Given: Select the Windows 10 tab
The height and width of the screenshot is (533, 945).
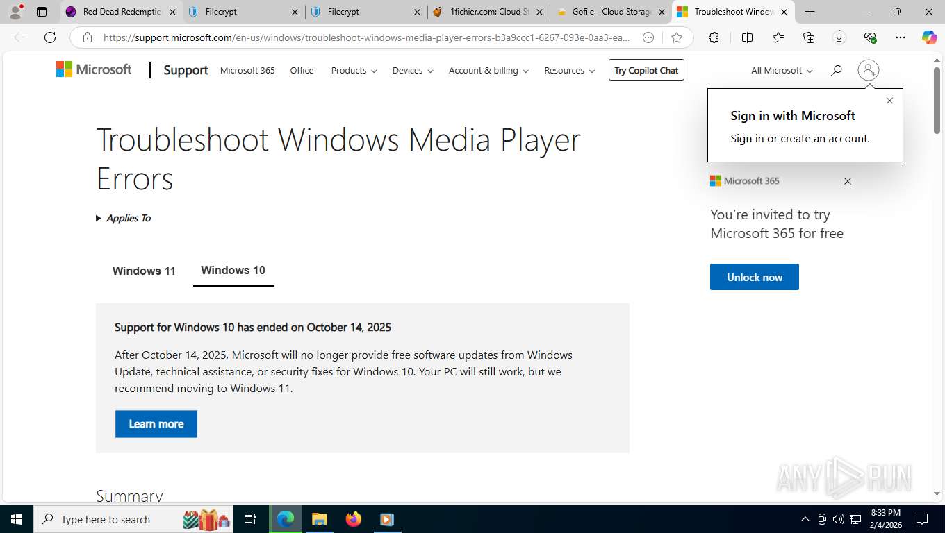Looking at the screenshot, I should 233,270.
